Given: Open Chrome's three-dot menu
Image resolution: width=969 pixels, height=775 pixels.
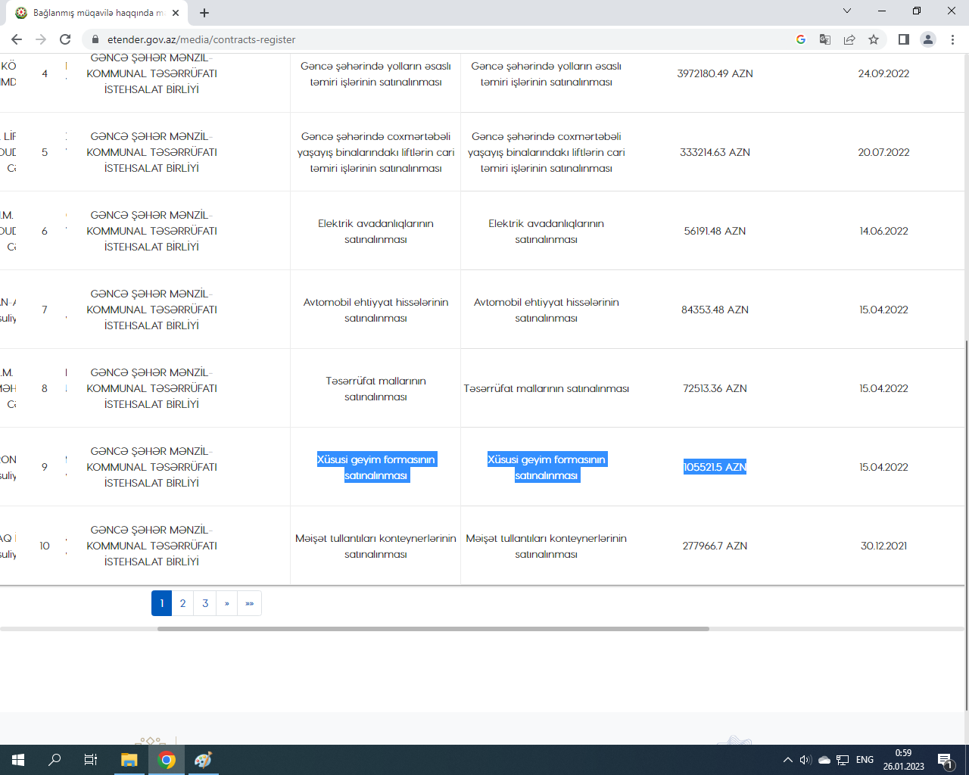Looking at the screenshot, I should tap(952, 39).
